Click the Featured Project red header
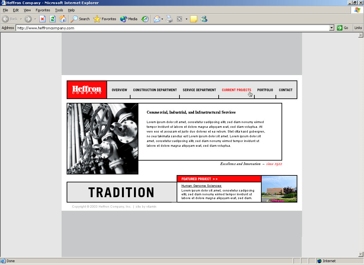The height and width of the screenshot is (265, 364). pos(219,179)
